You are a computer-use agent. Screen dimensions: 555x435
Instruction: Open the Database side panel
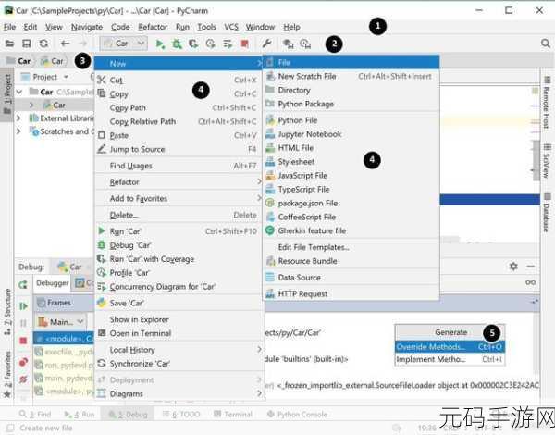(548, 213)
